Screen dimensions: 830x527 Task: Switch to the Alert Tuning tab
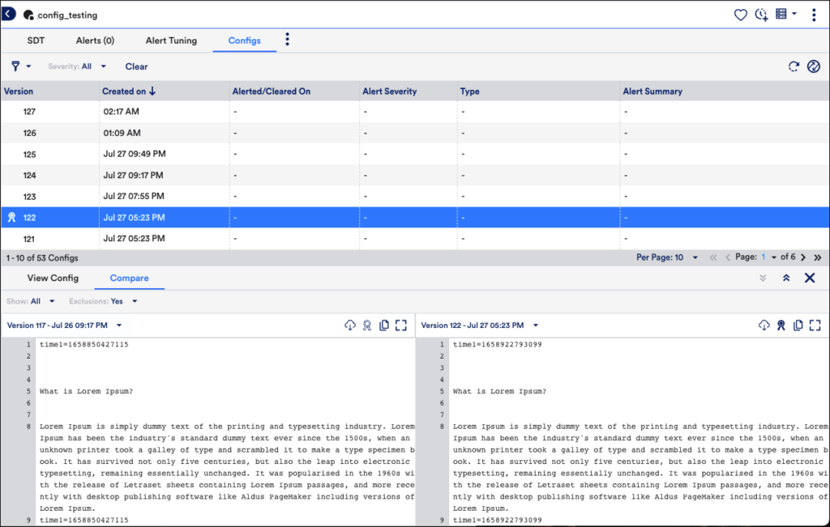[171, 40]
